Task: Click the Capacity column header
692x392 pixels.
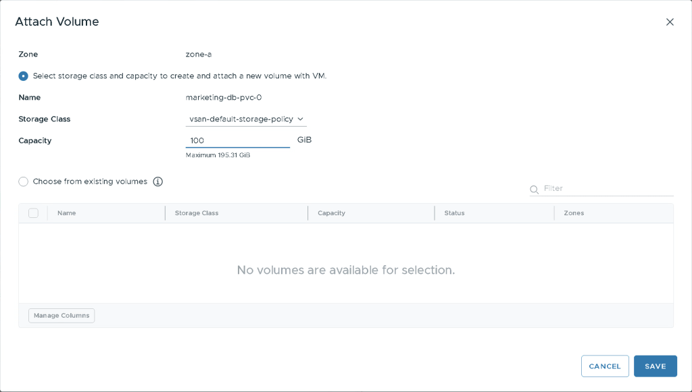Action: pyautogui.click(x=331, y=213)
